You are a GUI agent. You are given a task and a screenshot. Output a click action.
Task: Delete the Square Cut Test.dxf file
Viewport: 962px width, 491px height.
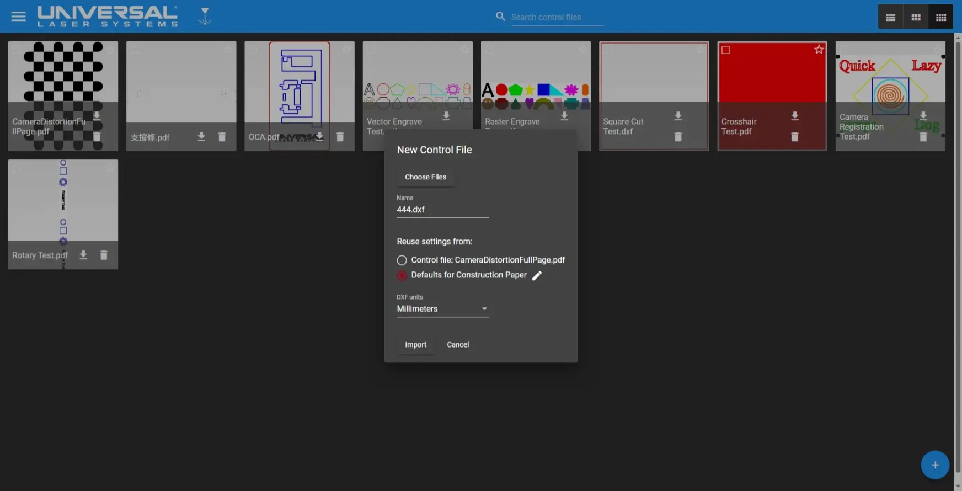click(x=678, y=137)
